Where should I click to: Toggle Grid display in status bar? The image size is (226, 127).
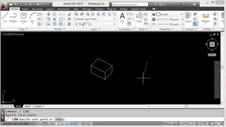coord(45,123)
